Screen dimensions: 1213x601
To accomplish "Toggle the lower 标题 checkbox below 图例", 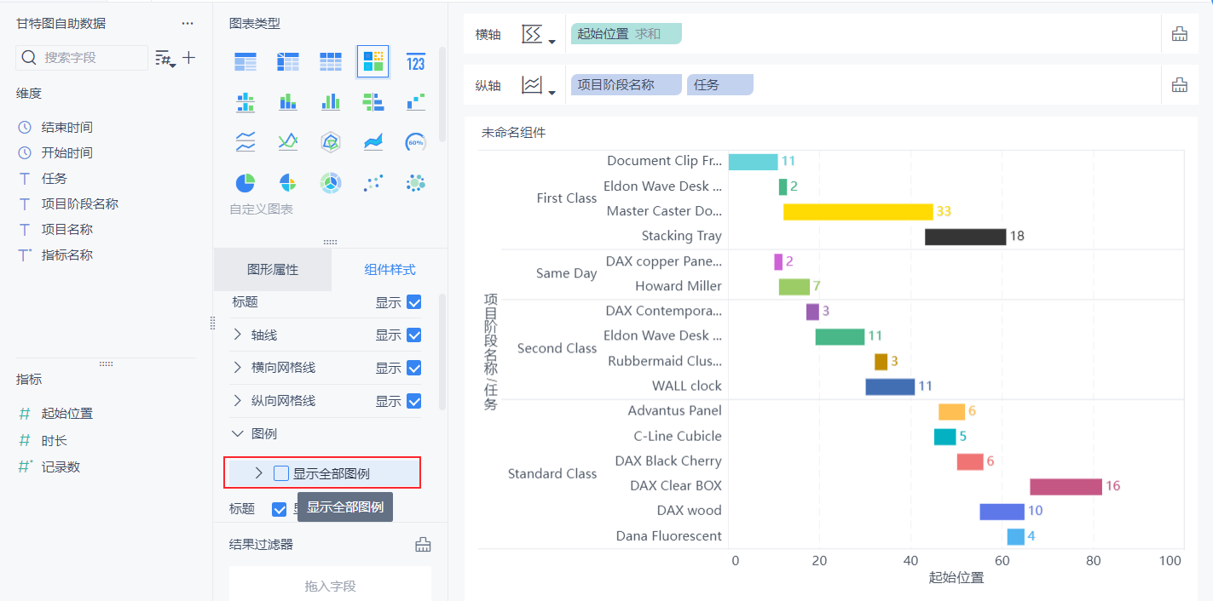I will tap(279, 509).
